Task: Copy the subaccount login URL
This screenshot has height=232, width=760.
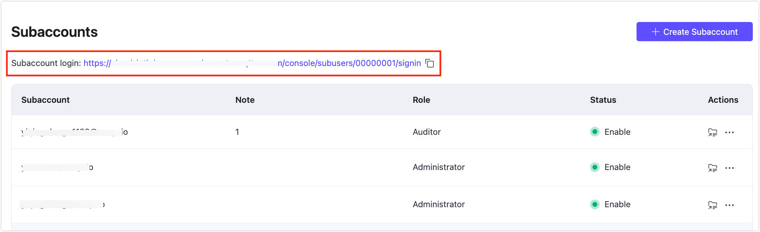Action: point(430,63)
